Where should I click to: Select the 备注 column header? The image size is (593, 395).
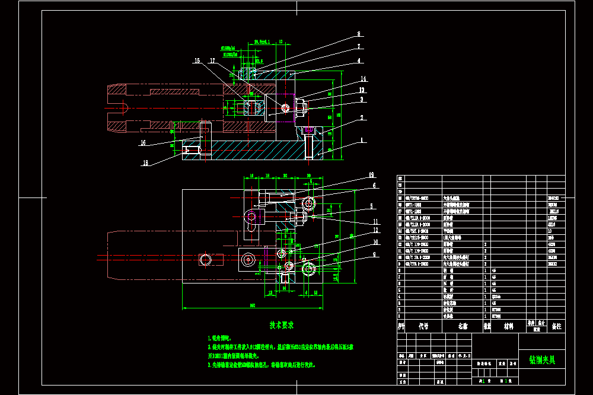557,326
